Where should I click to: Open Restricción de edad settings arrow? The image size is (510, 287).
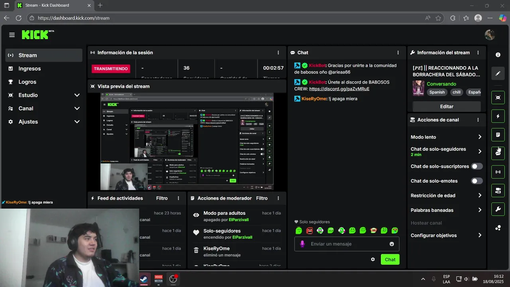pyautogui.click(x=480, y=196)
